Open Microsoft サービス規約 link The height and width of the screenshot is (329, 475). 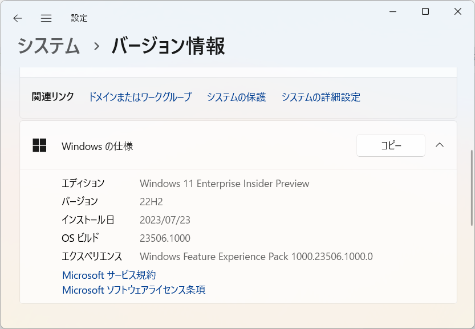coord(109,275)
